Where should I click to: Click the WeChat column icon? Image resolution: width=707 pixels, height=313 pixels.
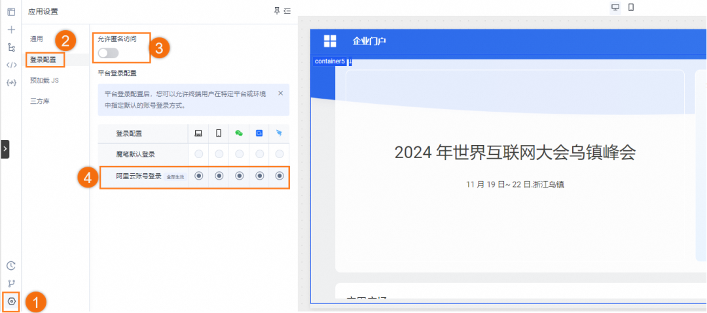point(239,133)
